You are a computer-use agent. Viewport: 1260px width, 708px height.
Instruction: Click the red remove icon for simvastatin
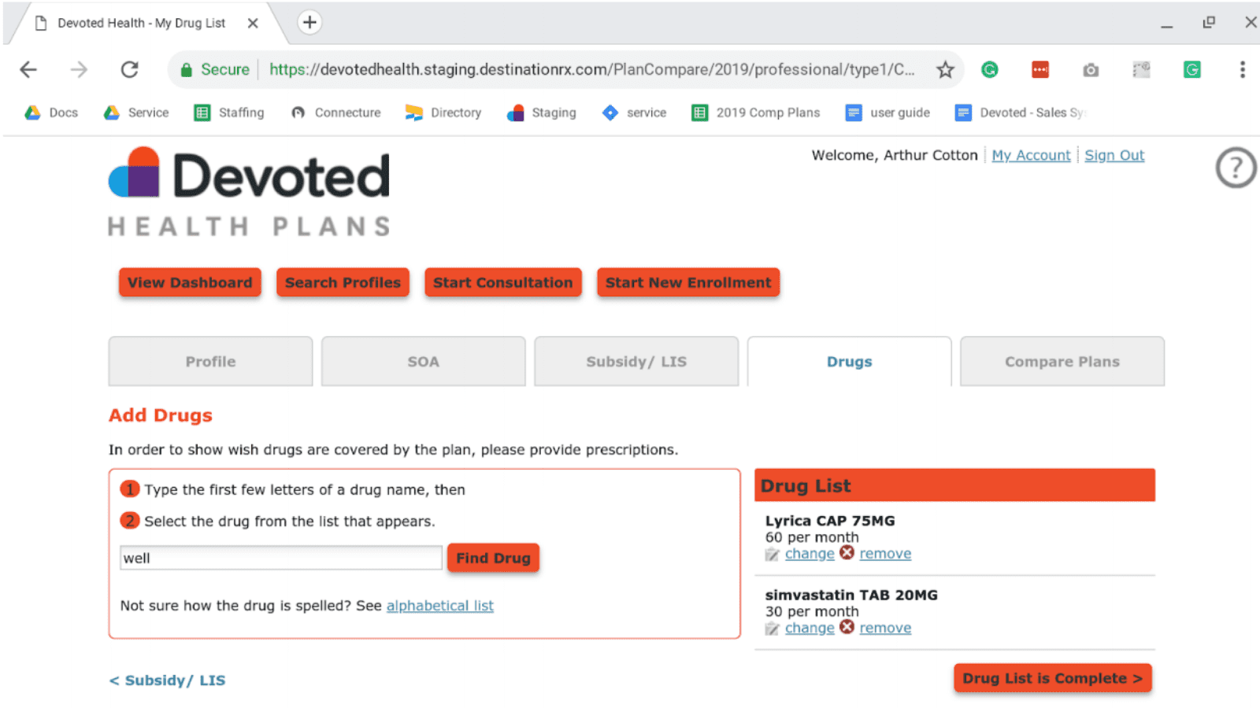pyautogui.click(x=847, y=627)
